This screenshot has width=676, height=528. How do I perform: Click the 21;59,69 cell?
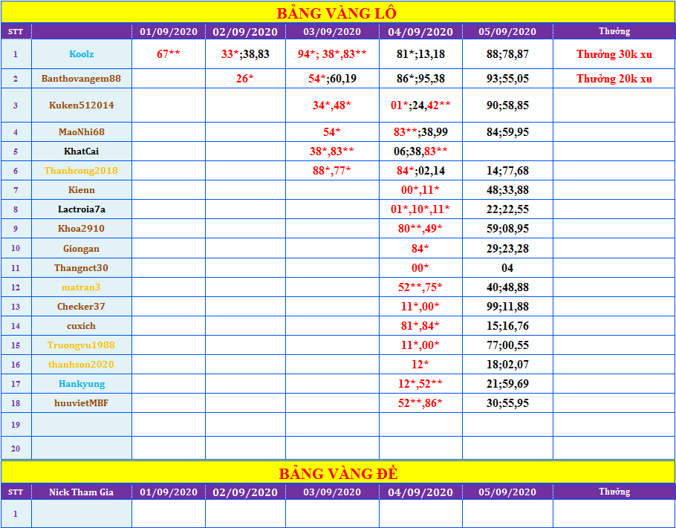pyautogui.click(x=507, y=384)
